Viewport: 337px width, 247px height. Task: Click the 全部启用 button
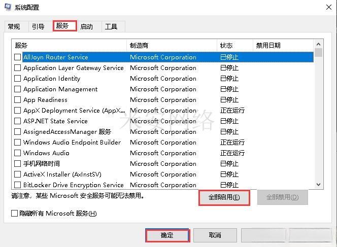(x=224, y=197)
